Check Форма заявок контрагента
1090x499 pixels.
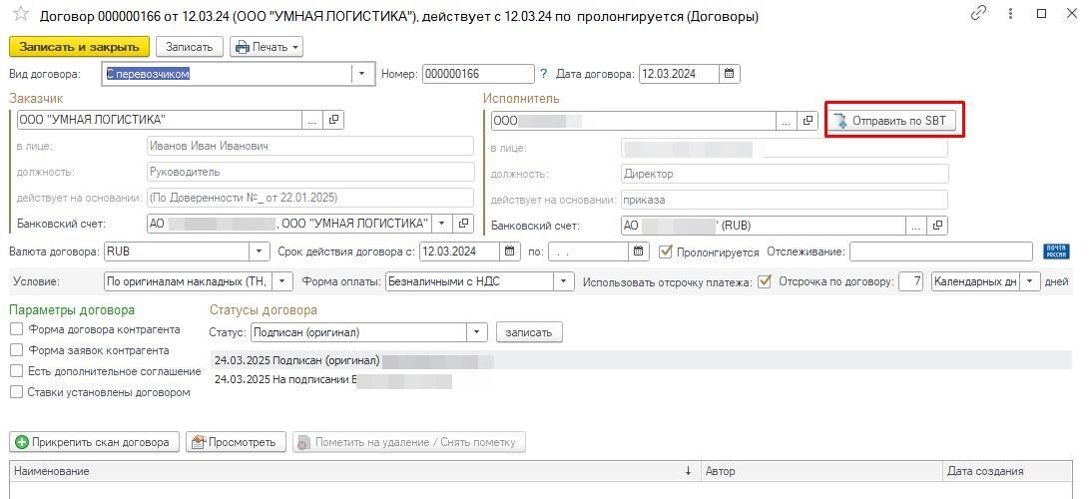(x=17, y=350)
